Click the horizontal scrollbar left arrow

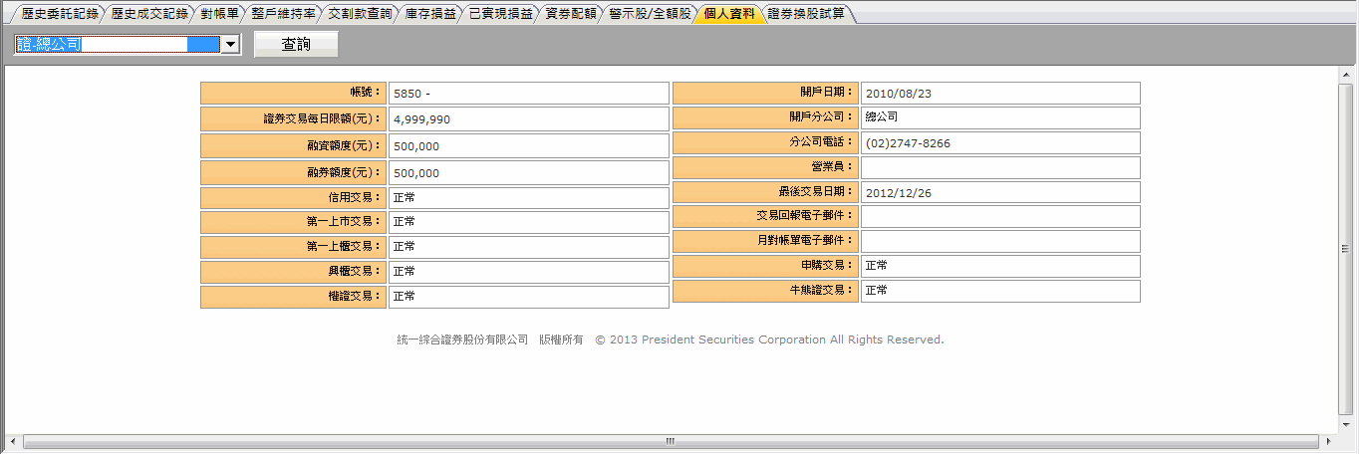[x=13, y=440]
